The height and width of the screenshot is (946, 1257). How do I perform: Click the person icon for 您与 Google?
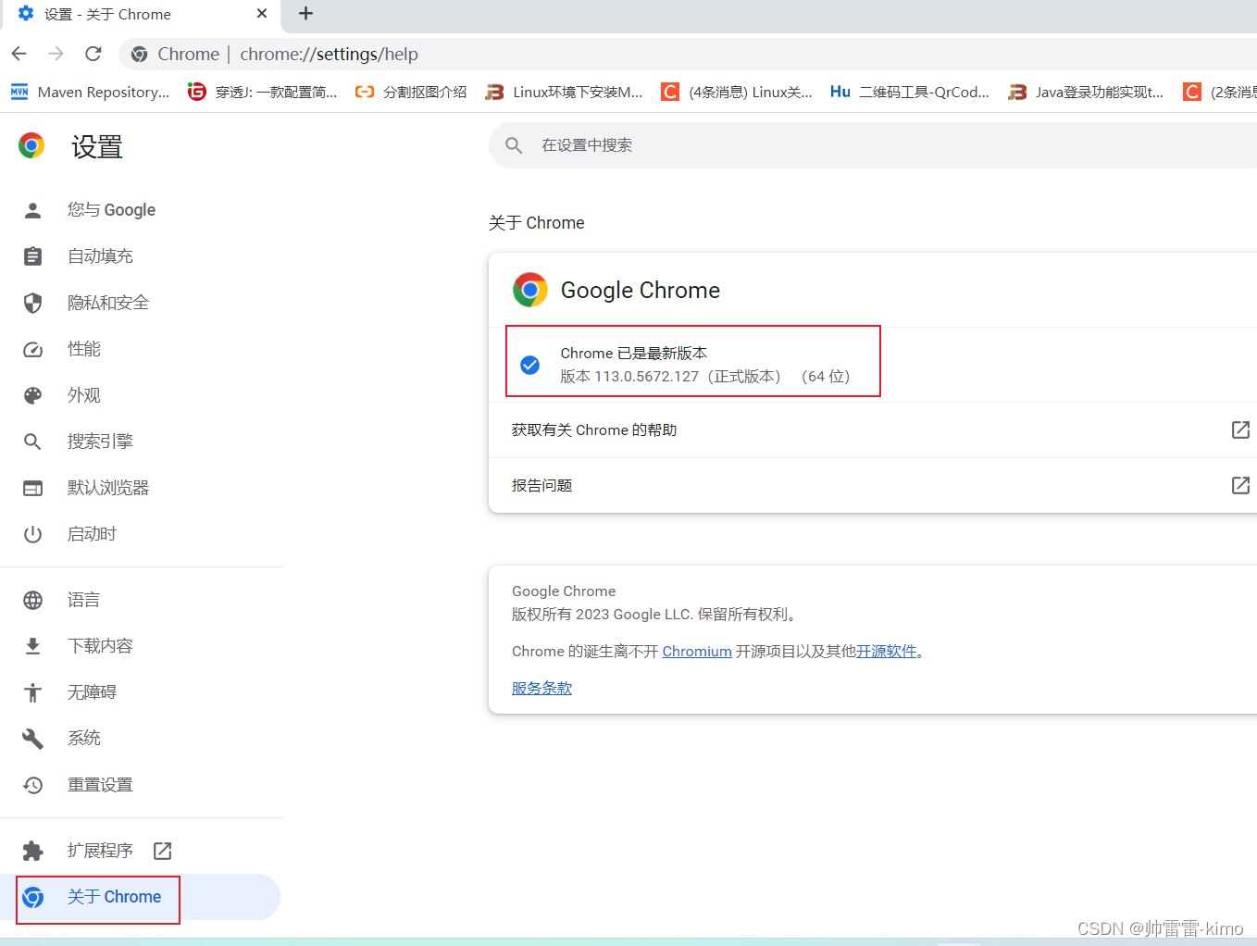click(32, 210)
